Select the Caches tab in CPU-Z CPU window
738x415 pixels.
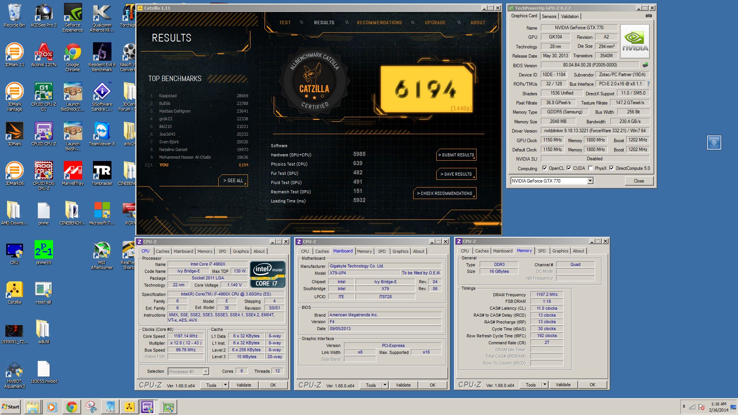162,251
